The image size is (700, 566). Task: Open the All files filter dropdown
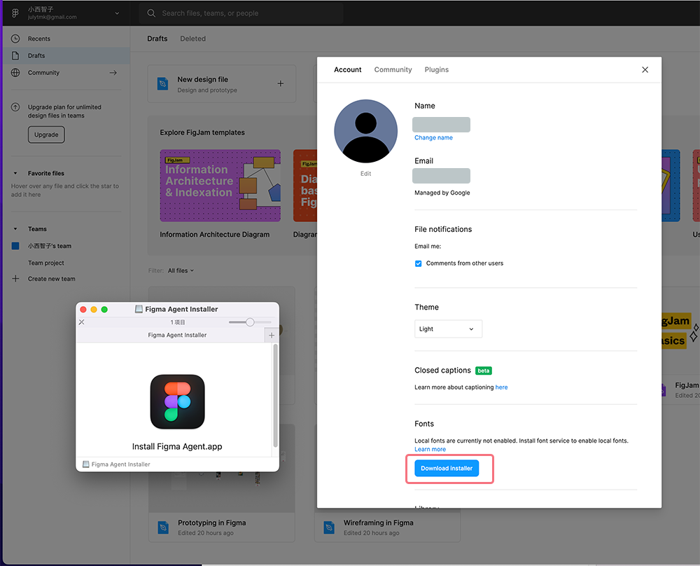point(181,270)
